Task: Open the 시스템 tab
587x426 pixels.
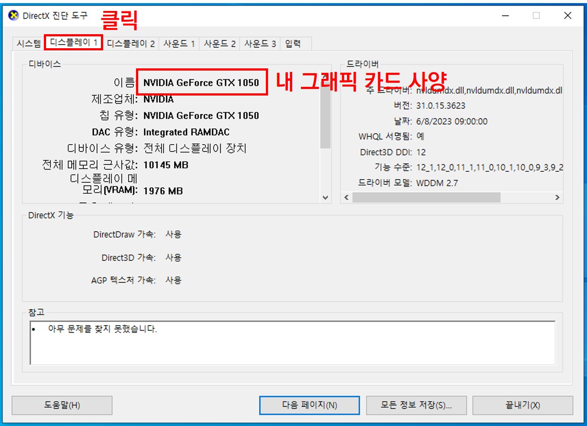Action: [29, 43]
